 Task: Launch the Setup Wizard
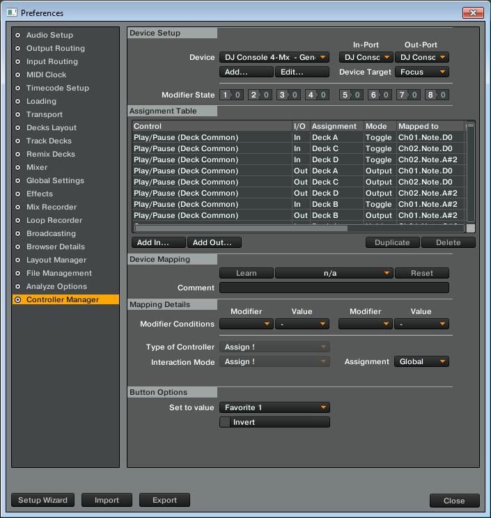42,500
